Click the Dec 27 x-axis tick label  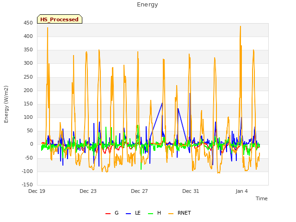coord(140,191)
